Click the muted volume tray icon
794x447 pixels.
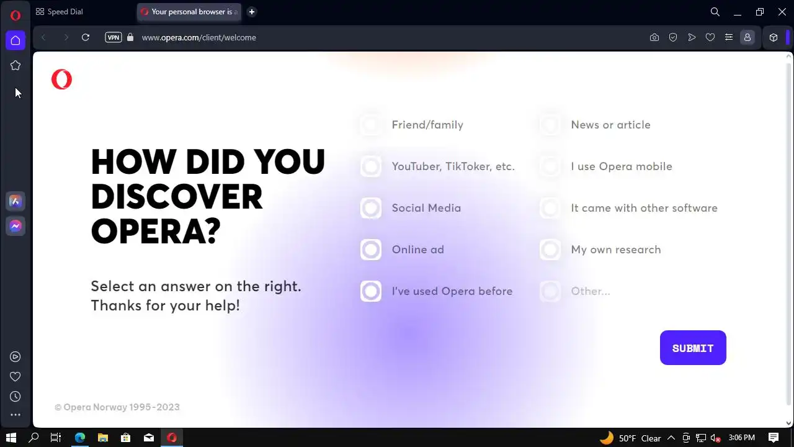click(715, 438)
